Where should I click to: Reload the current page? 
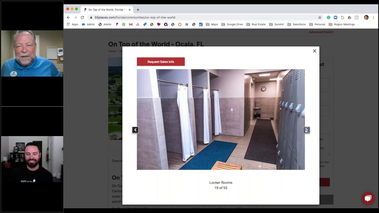tap(82, 17)
